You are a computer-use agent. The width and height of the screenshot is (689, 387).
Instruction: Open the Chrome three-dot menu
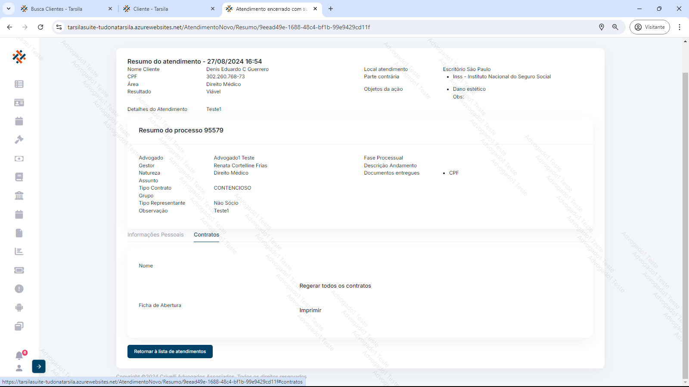click(680, 27)
